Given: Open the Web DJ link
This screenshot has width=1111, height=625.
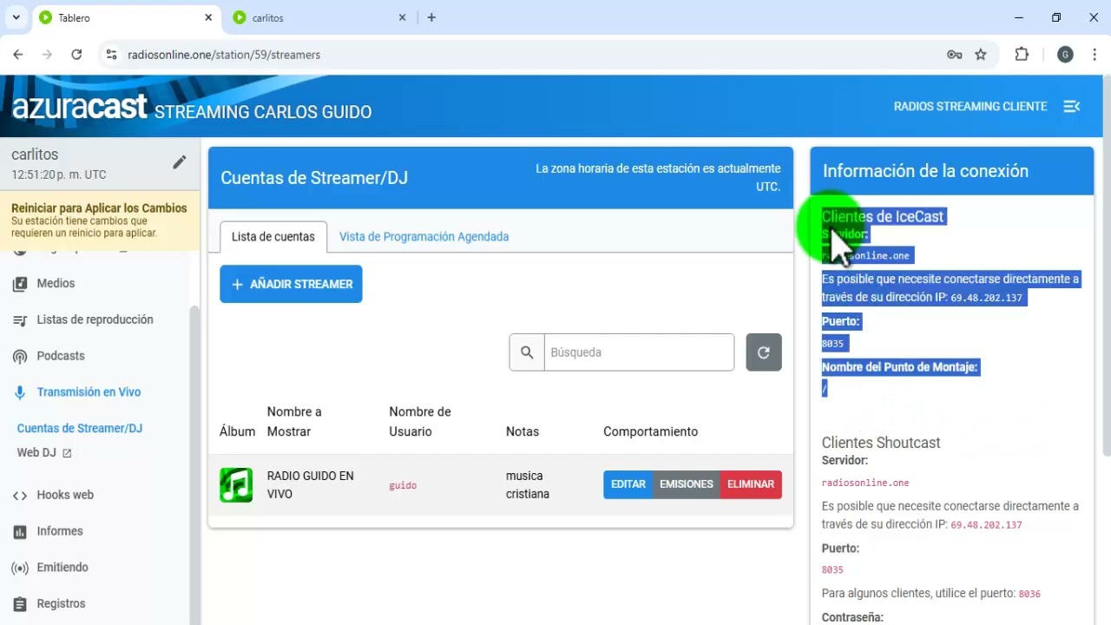Looking at the screenshot, I should coord(44,453).
